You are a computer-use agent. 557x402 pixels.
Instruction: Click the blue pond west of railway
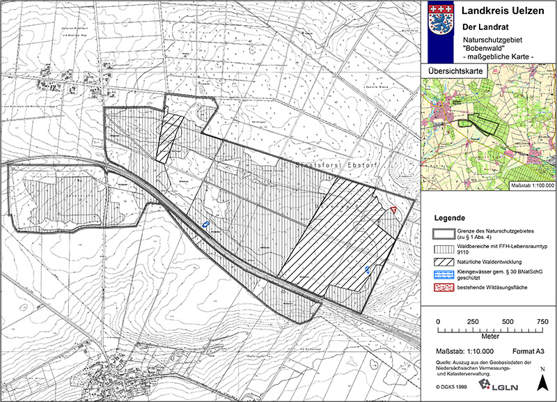tap(206, 224)
